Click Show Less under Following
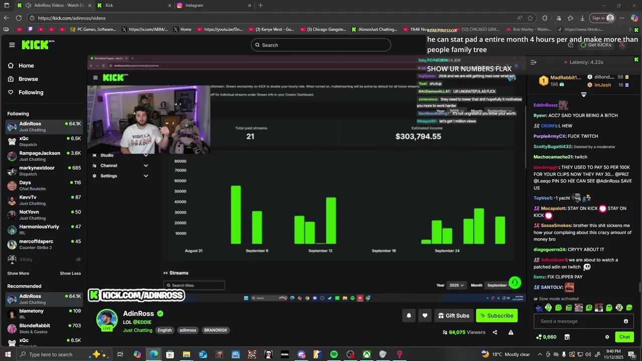This screenshot has height=361, width=642. [70, 273]
